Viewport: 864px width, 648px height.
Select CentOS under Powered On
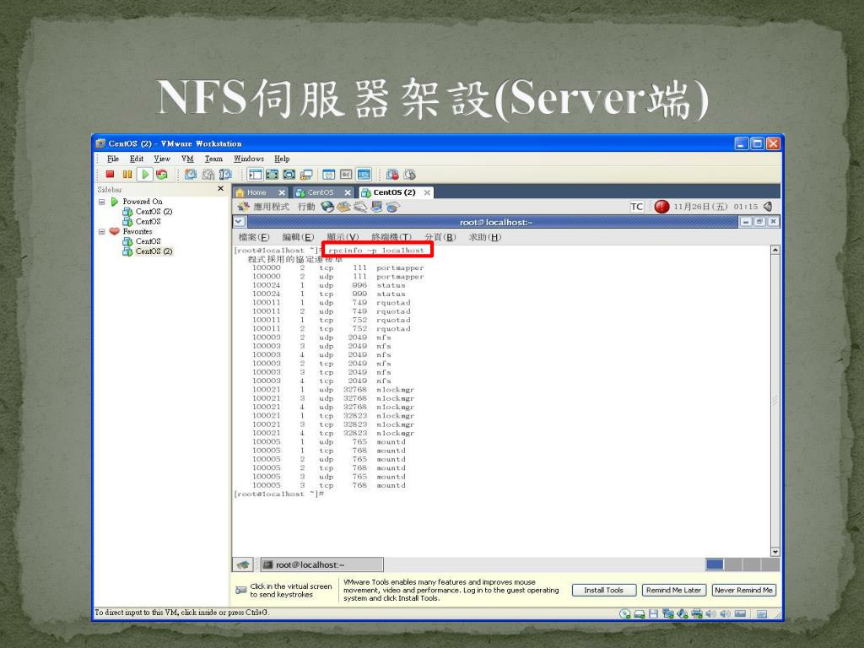click(x=142, y=222)
